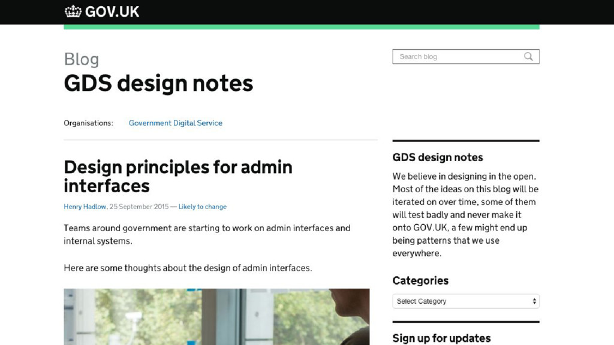
Task: Open the Select Category dropdown
Action: (465, 301)
